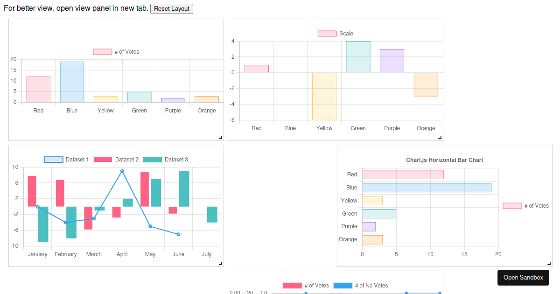This screenshot has height=294, width=560.
Task: Click the Green bar in the Scale chart
Action: tap(358, 56)
